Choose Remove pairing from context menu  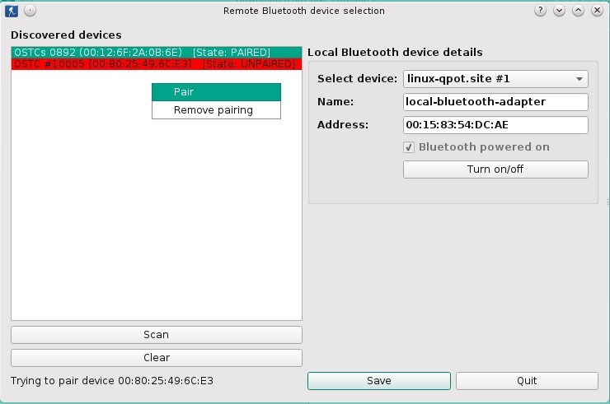click(x=216, y=110)
